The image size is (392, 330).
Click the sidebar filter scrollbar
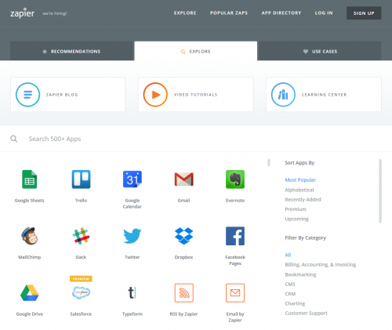[380, 191]
